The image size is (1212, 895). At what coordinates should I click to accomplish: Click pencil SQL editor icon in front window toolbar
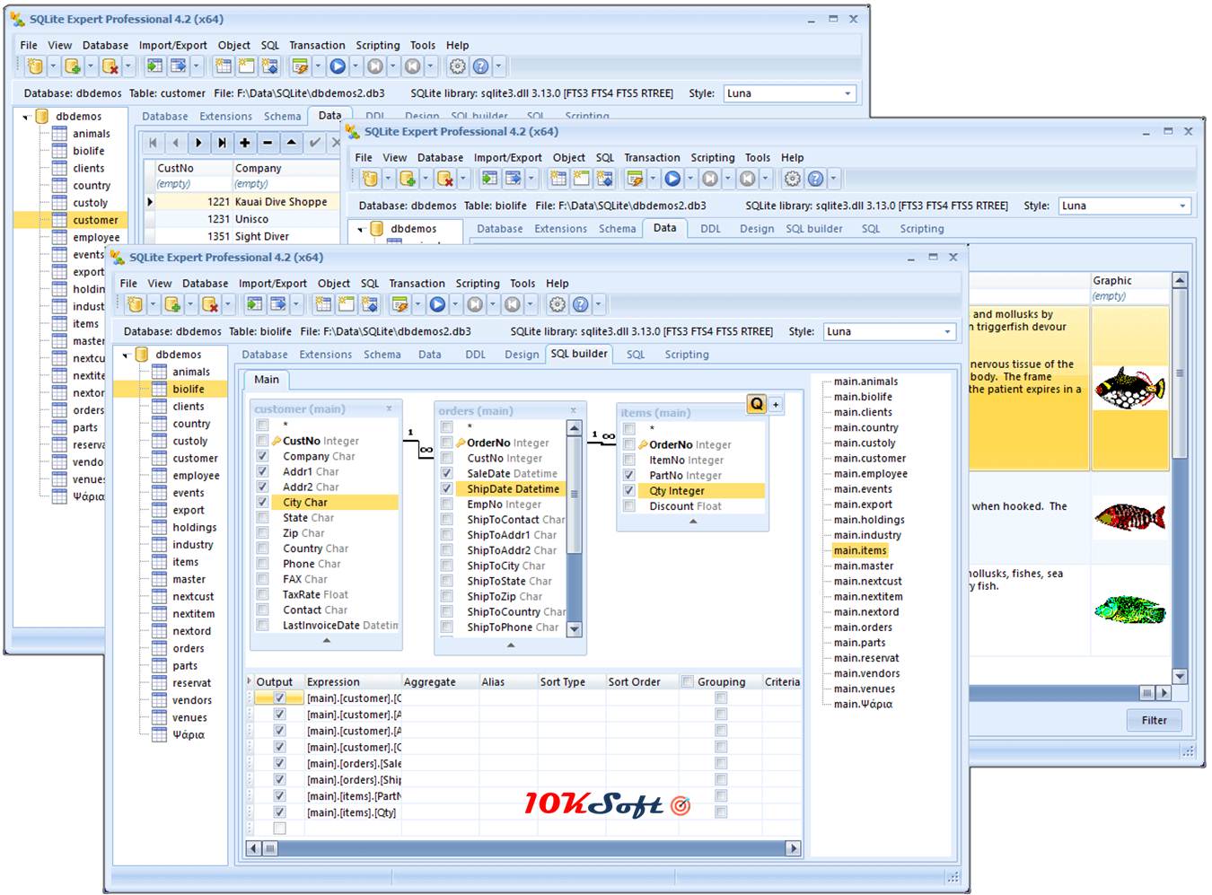tap(400, 304)
